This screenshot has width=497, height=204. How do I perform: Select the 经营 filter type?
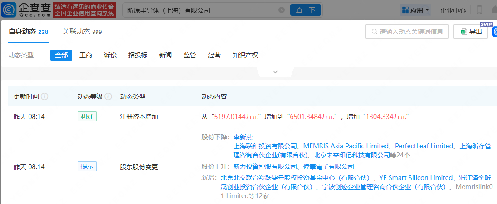(214, 55)
